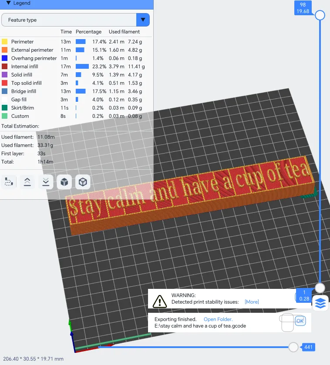Click the Open Folder link
The height and width of the screenshot is (365, 330).
(x=218, y=319)
